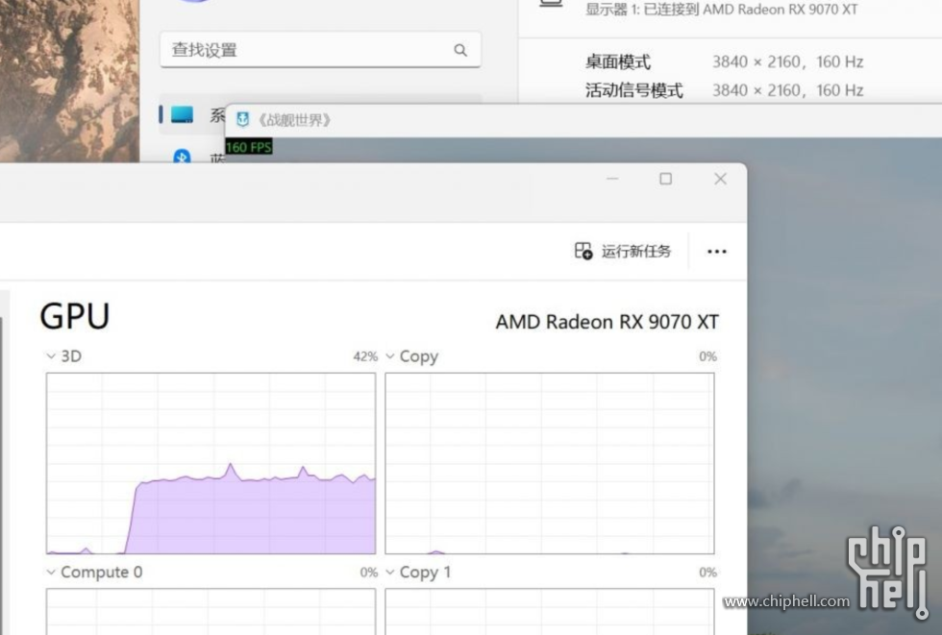Open the Copy 1 engine dropdown
This screenshot has width=942, height=635.
point(390,572)
